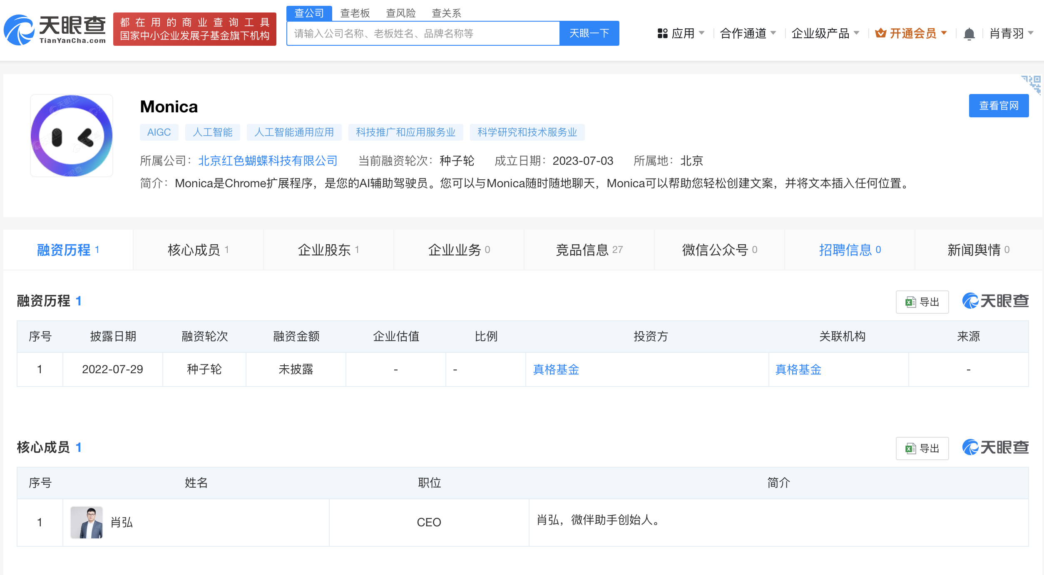The width and height of the screenshot is (1044, 575).
Task: Click the 2022-07-29 date cell
Action: tap(112, 369)
